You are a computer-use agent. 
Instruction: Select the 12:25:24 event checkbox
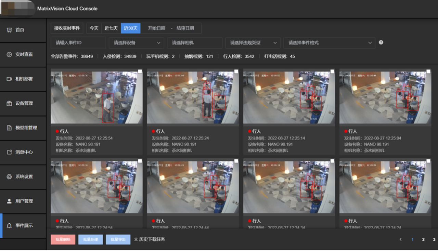[x=236, y=71]
